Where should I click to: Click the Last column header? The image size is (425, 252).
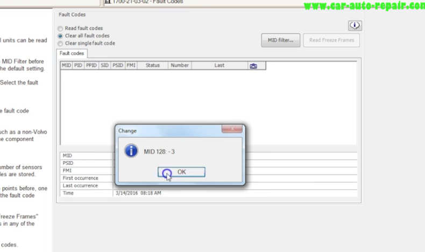(219, 66)
